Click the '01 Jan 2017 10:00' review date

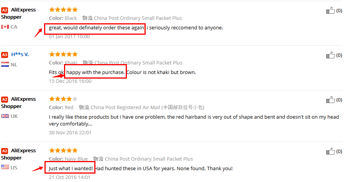[69, 37]
